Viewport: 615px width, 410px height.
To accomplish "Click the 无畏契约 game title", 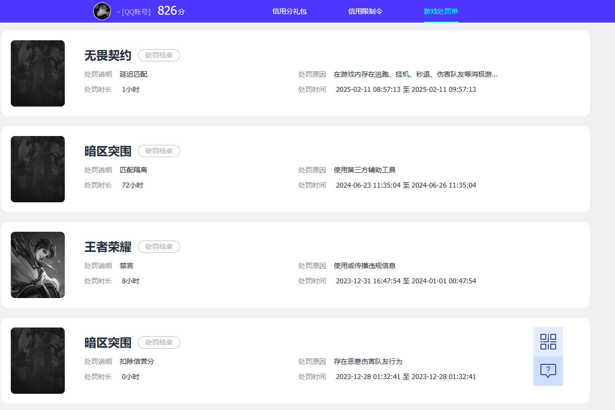I will coord(108,55).
